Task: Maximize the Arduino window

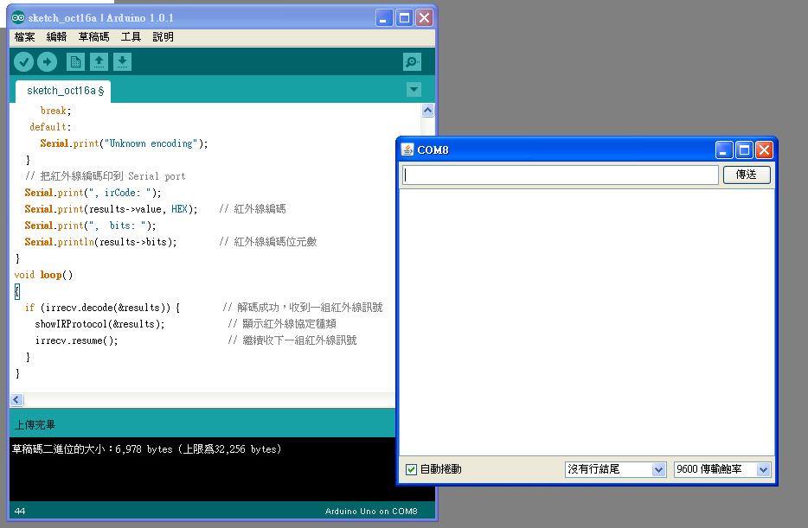Action: point(405,18)
